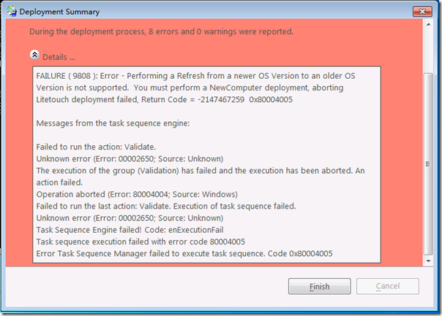Close the Deployment Summary window
The height and width of the screenshot is (316, 442).
(422, 12)
